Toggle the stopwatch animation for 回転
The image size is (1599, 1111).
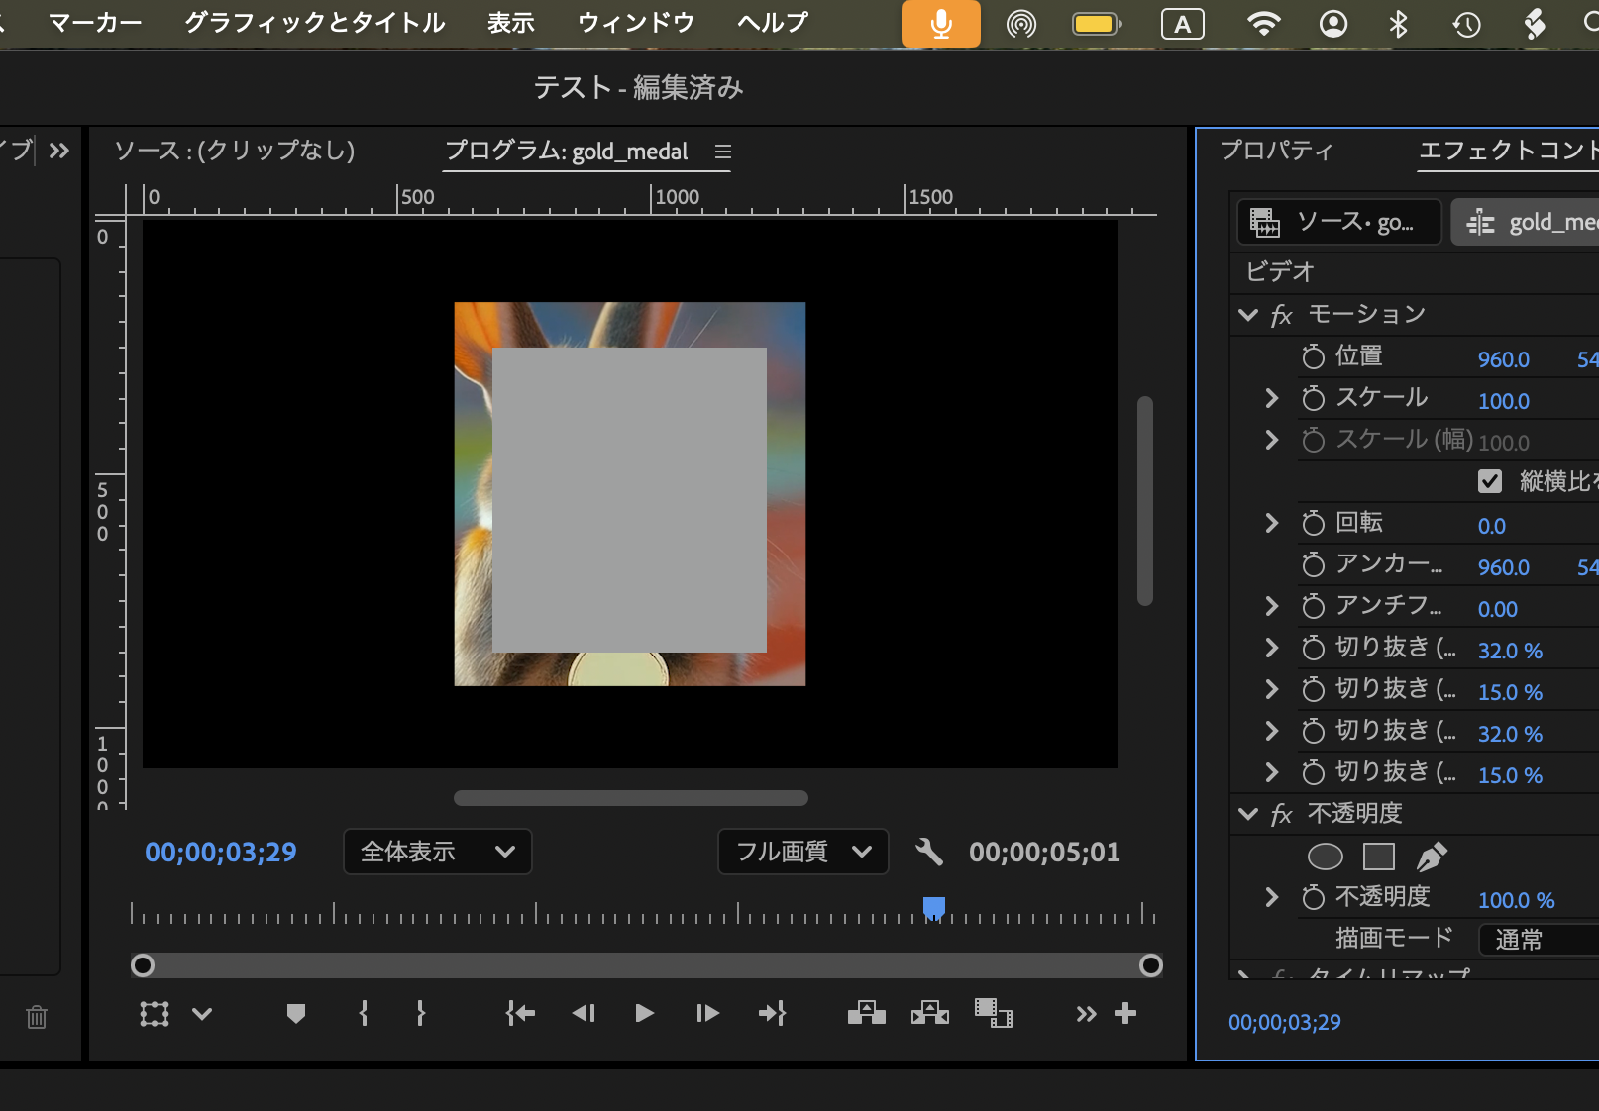pos(1313,523)
